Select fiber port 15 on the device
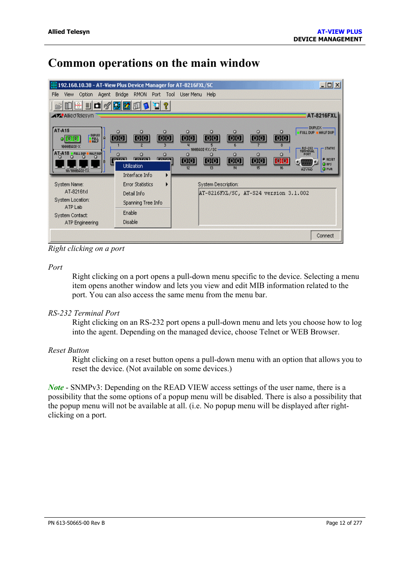Image resolution: width=398 pixels, height=564 pixels. point(258,161)
